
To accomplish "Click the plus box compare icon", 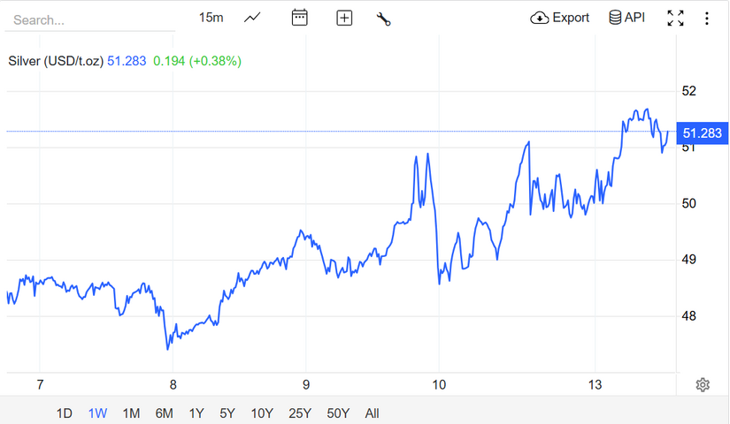I will [344, 18].
